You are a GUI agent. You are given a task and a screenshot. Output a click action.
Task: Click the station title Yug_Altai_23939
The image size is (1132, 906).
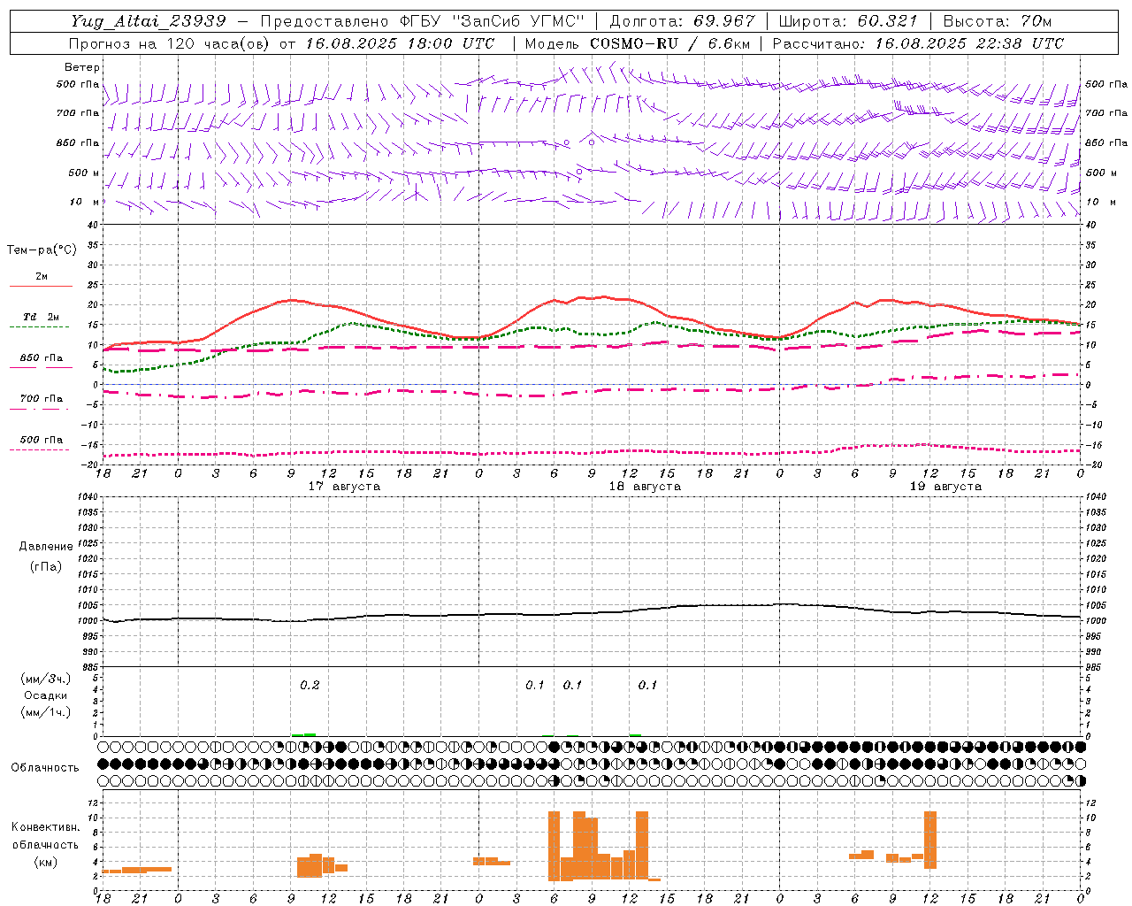click(x=148, y=20)
